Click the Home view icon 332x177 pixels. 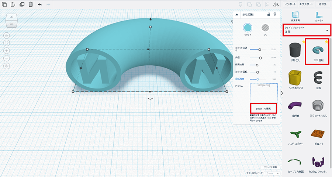tap(7, 35)
